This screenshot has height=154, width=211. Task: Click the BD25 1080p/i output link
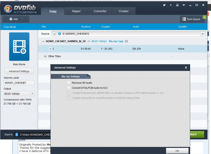pos(99,41)
